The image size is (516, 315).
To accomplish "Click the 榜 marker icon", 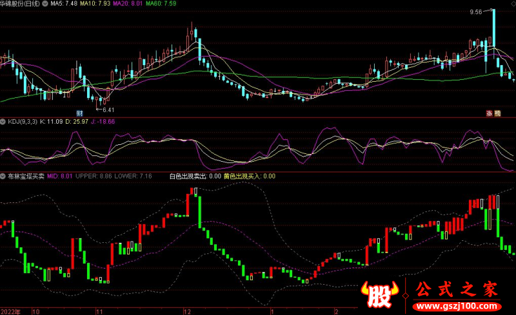I will pyautogui.click(x=497, y=113).
